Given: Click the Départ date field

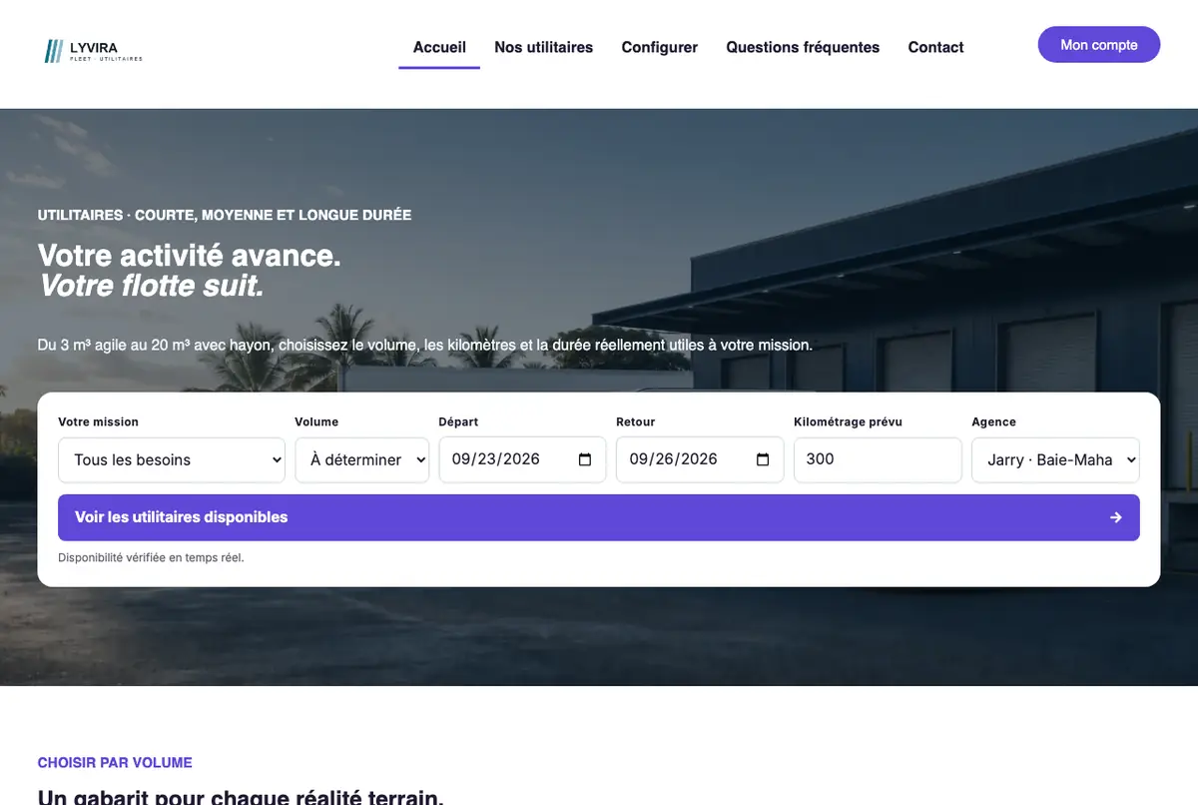Looking at the screenshot, I should 522,459.
